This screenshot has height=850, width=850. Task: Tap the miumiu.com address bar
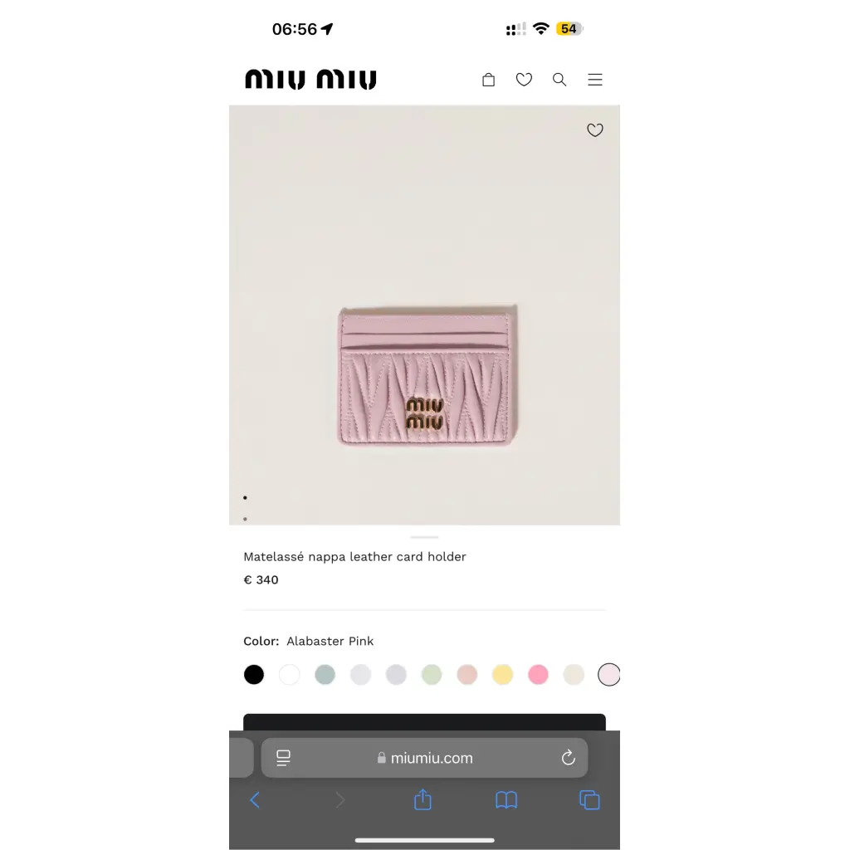[x=424, y=757]
